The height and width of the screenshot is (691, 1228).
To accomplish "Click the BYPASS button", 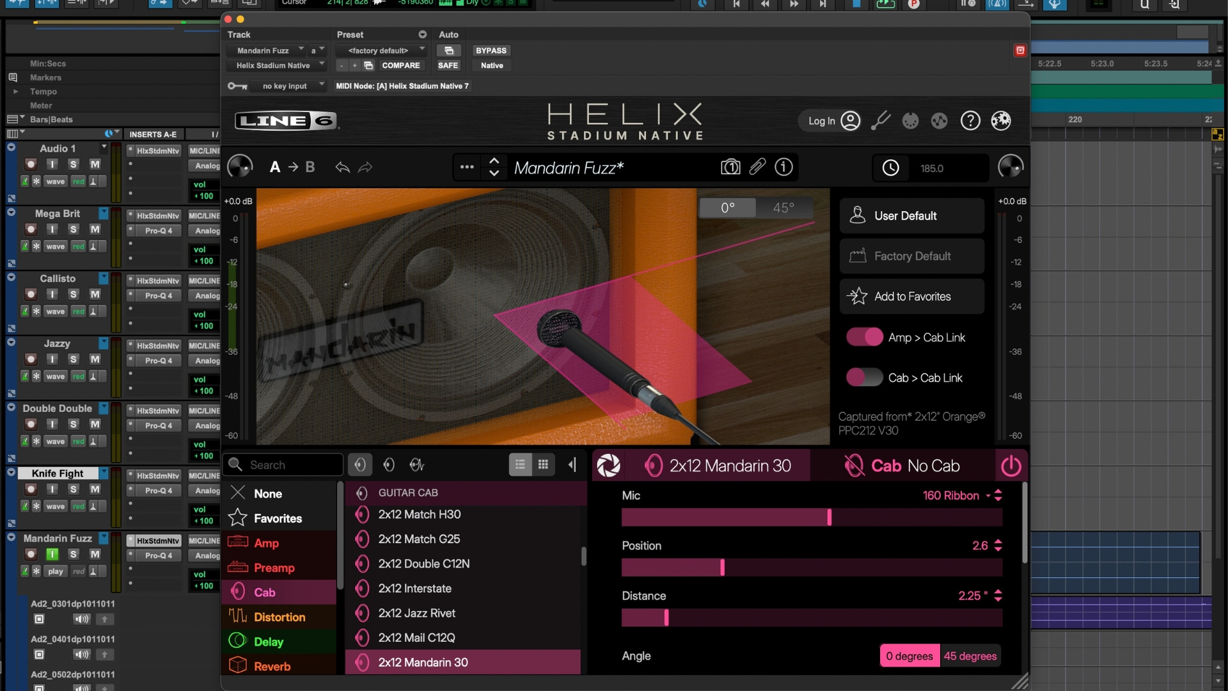I will [491, 51].
